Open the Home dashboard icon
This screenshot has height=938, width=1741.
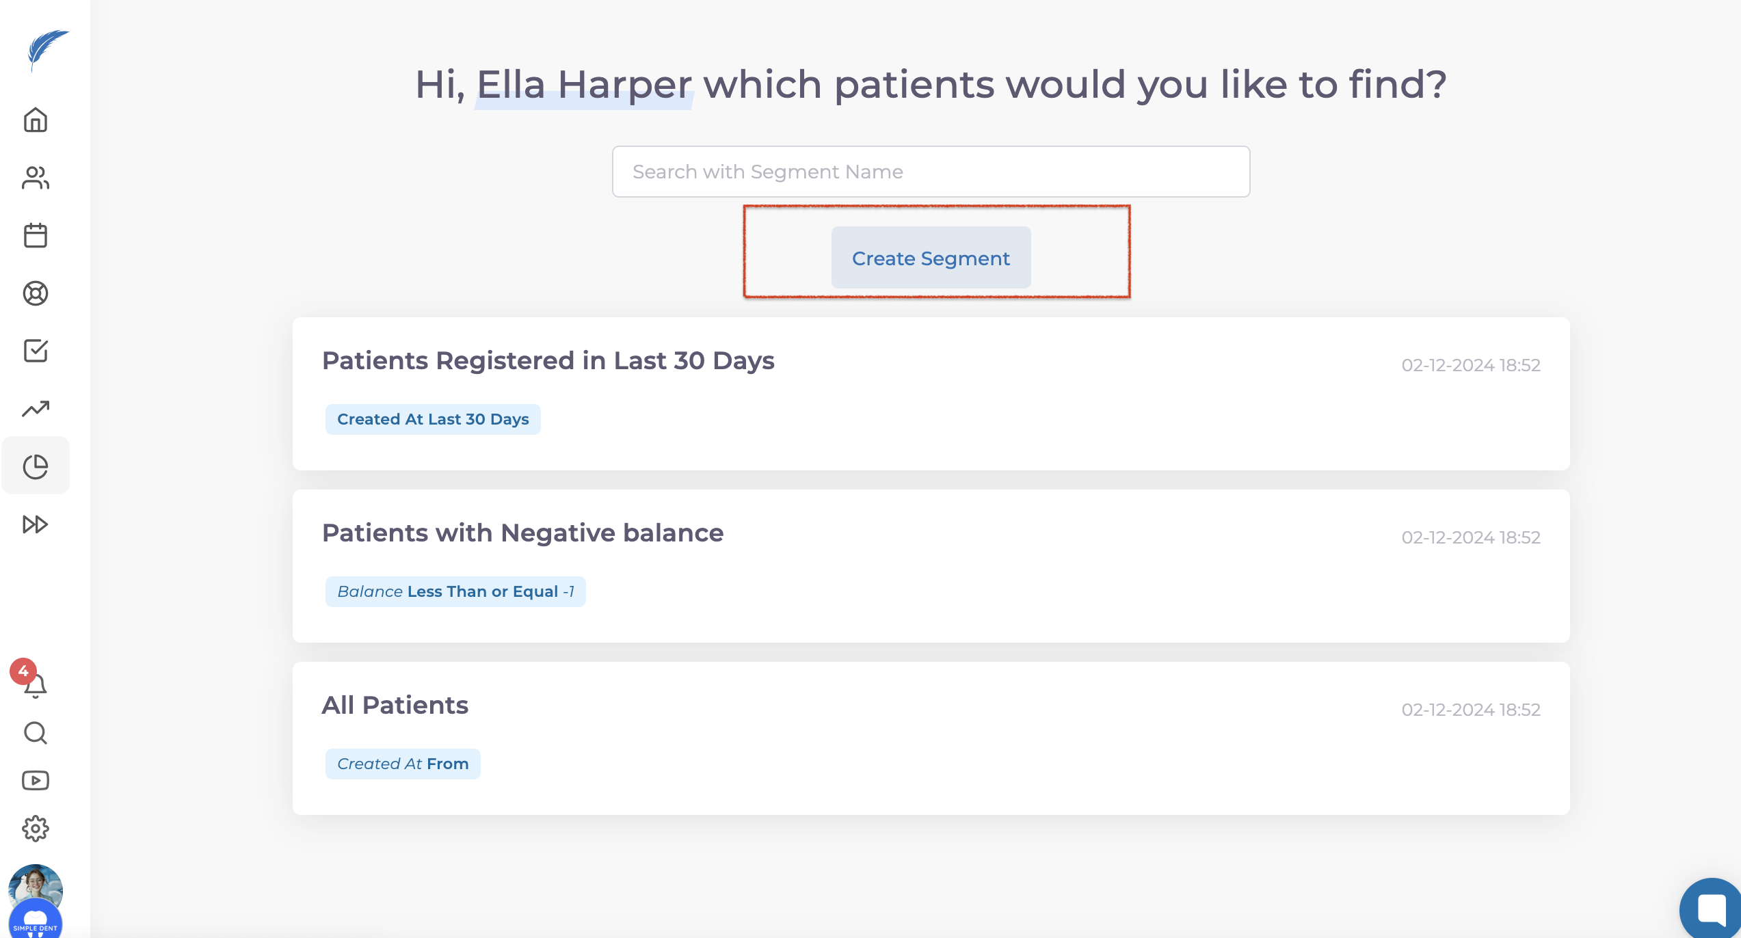36,120
